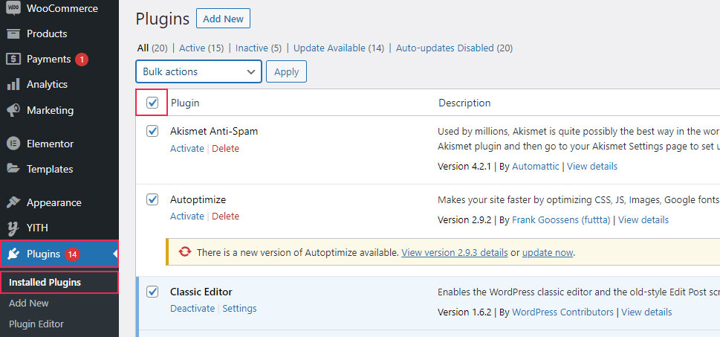The width and height of the screenshot is (720, 337).
Task: Open the Bulk actions dropdown
Action: (199, 71)
